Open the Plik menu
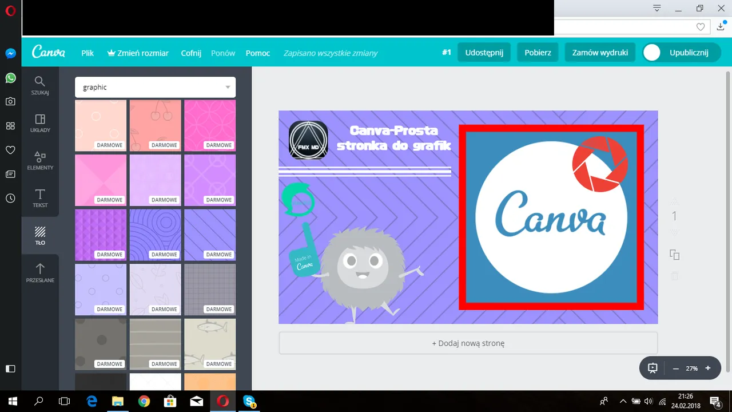732x412 pixels. (87, 53)
